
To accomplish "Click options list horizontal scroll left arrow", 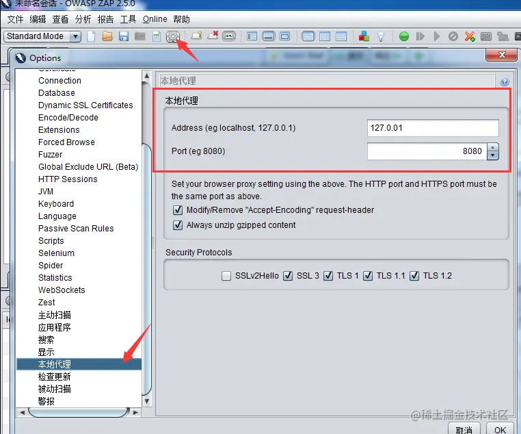I will point(23,412).
